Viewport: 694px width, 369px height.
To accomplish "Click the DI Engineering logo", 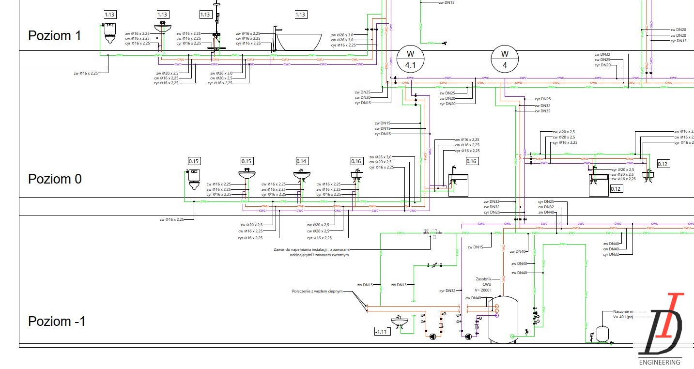I will click(x=662, y=329).
